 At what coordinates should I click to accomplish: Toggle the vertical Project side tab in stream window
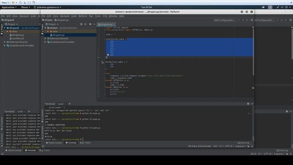pos(43,29)
